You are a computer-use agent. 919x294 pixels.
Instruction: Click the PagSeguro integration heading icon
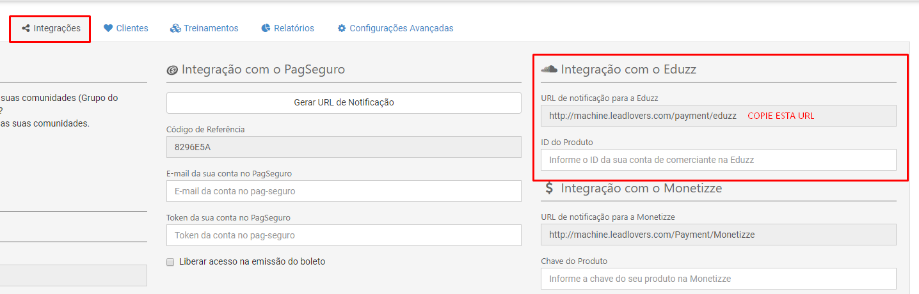172,70
